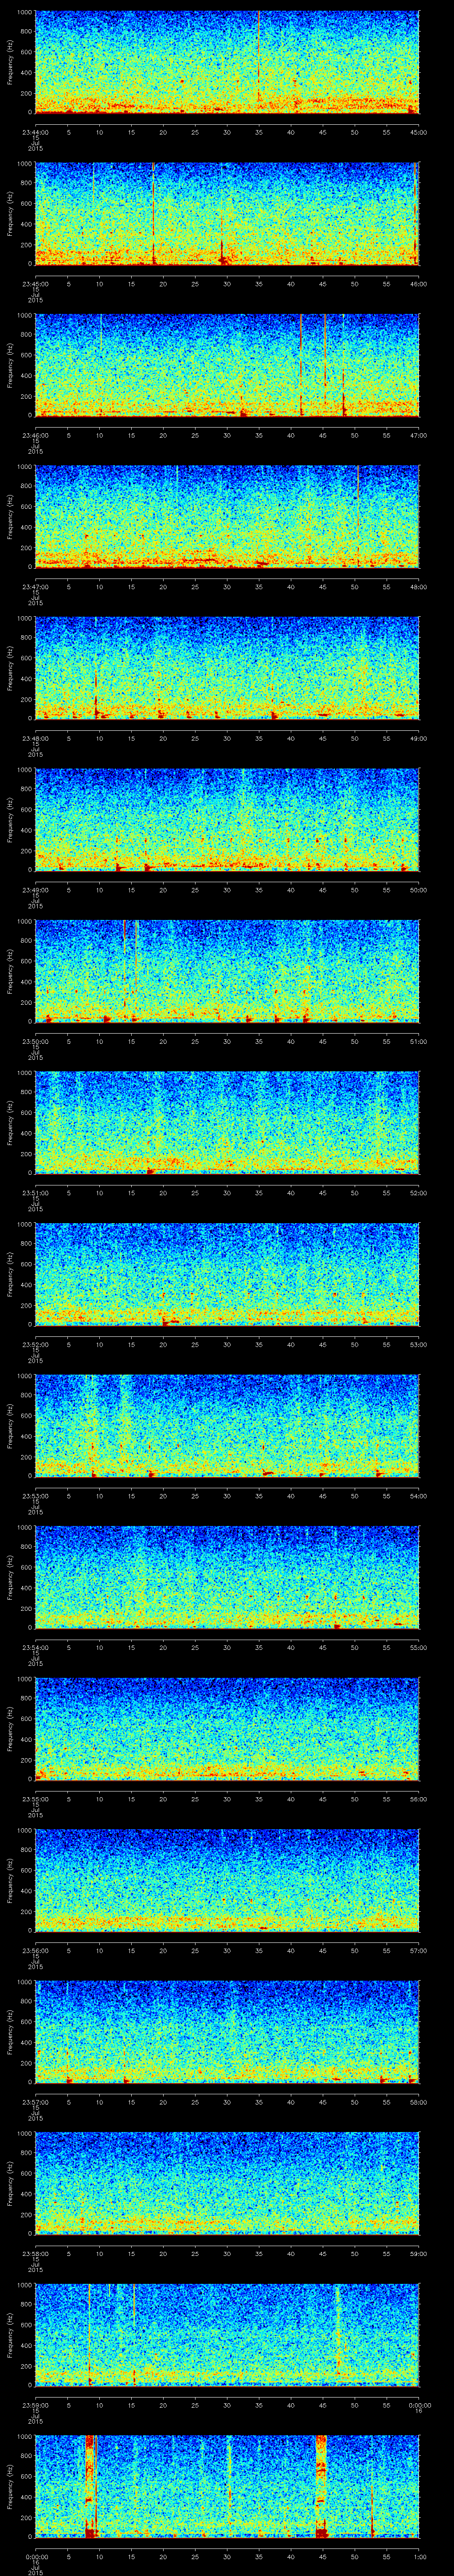This screenshot has width=454, height=2576.
Task: Select the spectrogram plot beginning at 23:44:00
Action: point(227,63)
